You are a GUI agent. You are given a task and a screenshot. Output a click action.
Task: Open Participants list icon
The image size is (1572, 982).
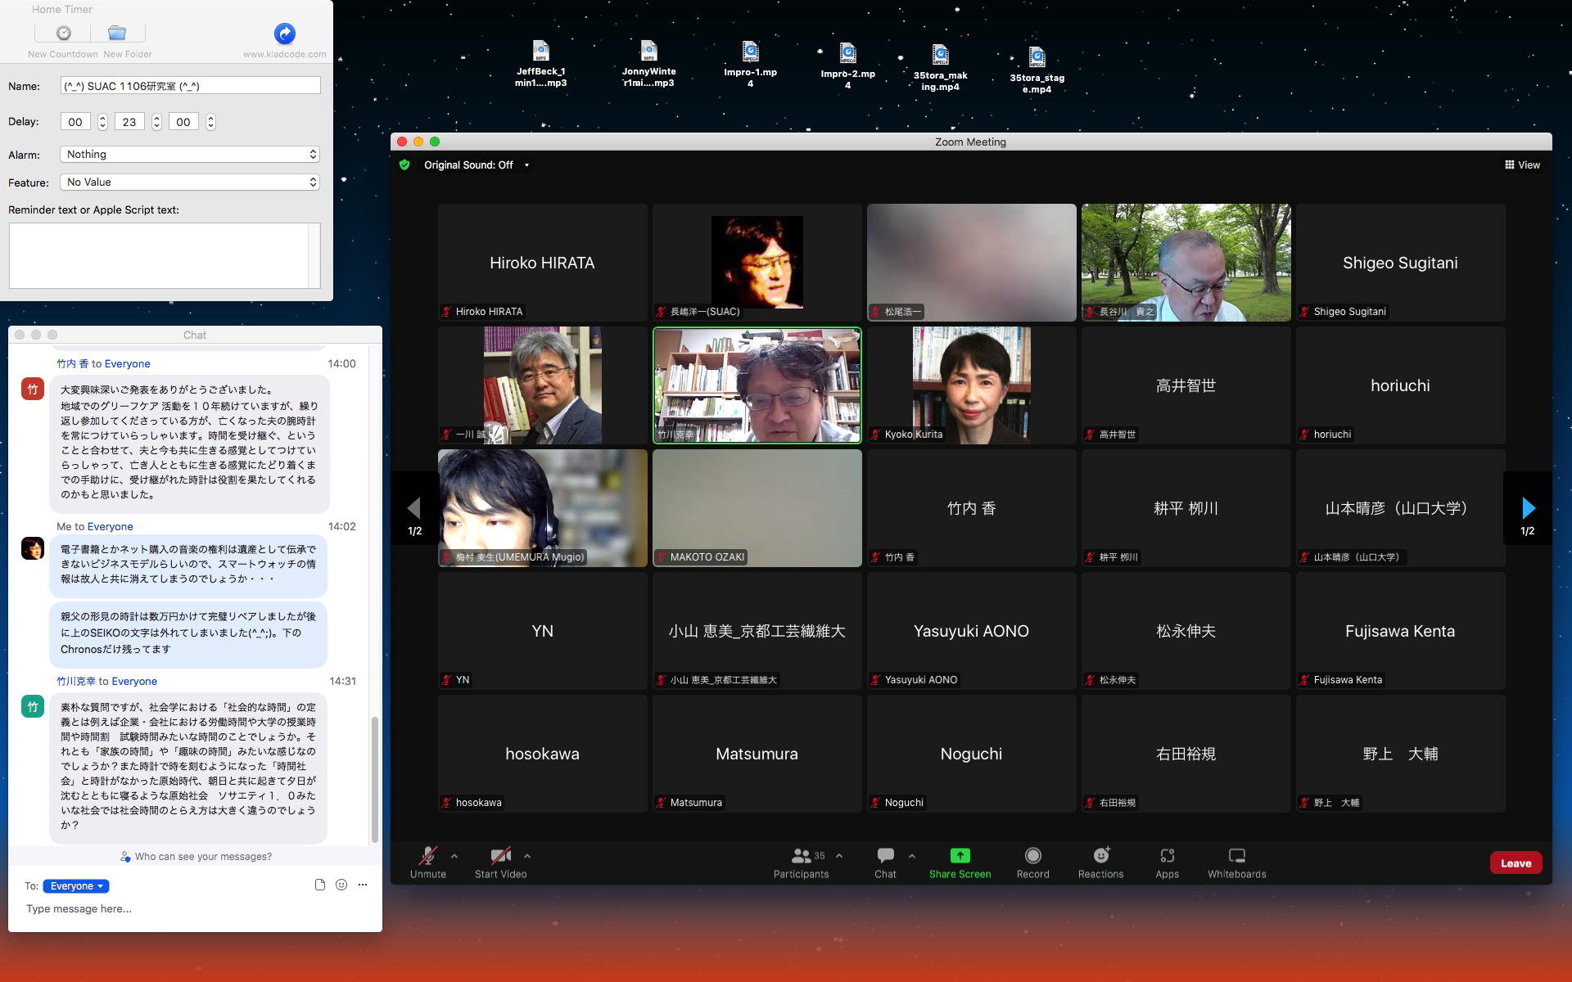click(801, 855)
